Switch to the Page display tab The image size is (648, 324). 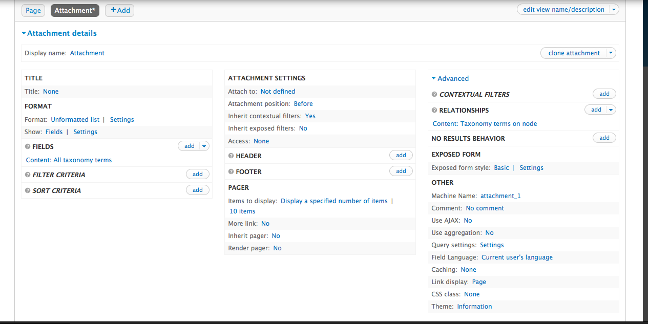click(x=33, y=10)
